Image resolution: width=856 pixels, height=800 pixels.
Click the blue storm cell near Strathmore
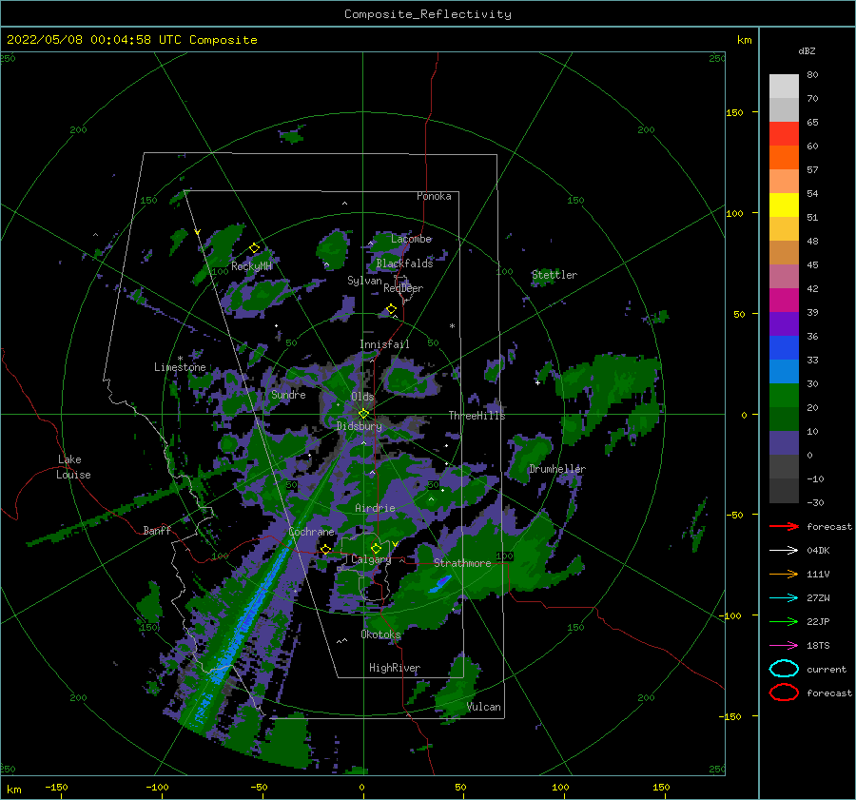point(440,584)
